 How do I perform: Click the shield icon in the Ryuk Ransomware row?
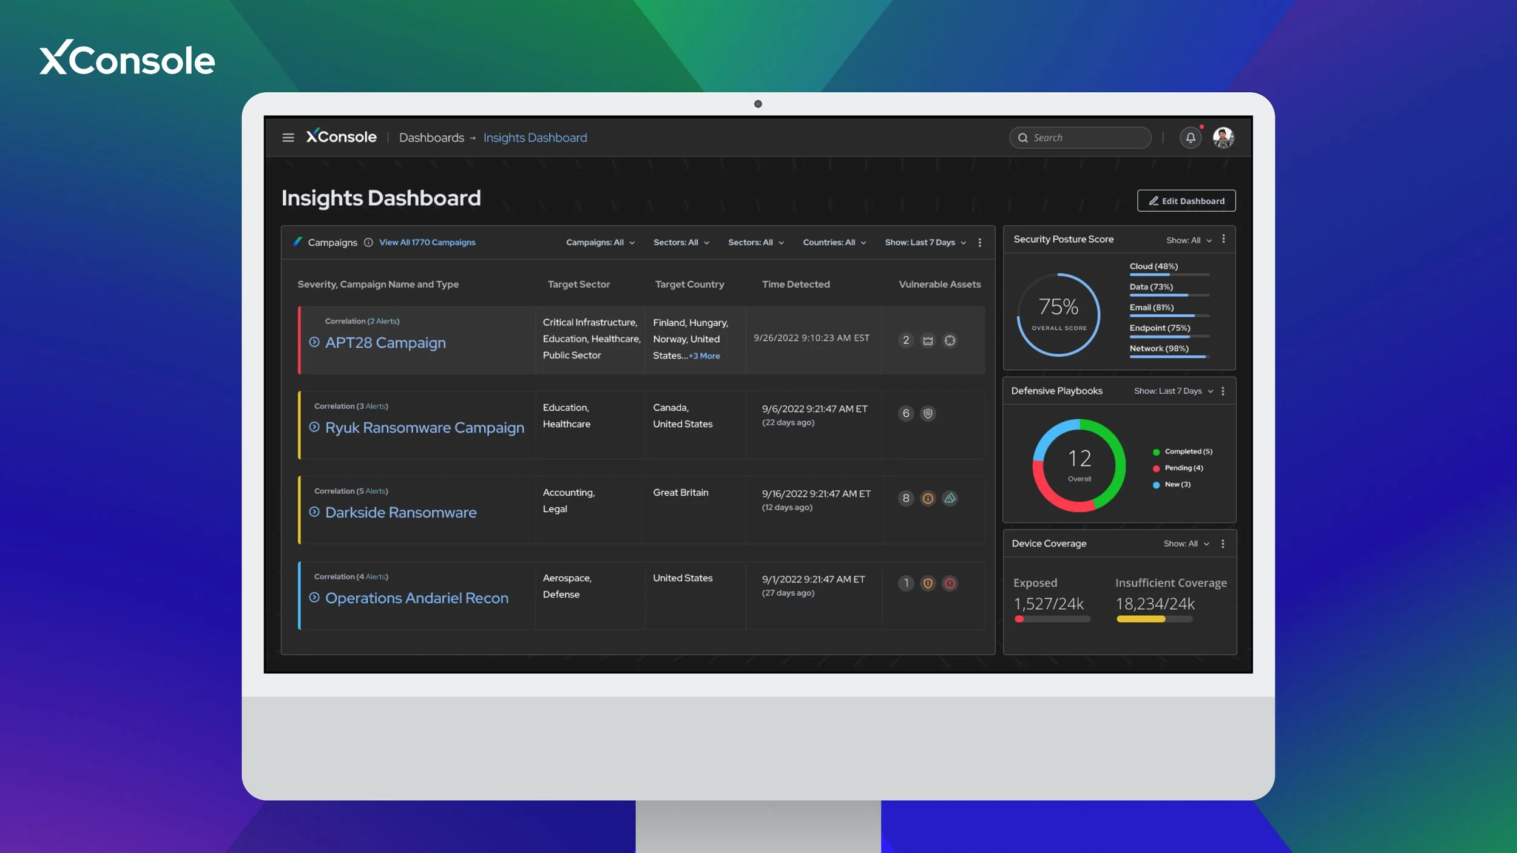point(928,414)
